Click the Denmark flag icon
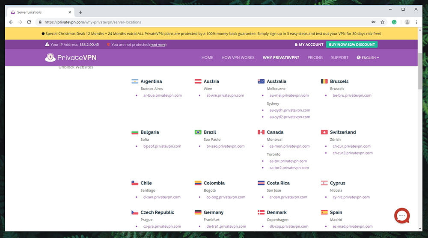This screenshot has height=238, width=428. click(261, 212)
